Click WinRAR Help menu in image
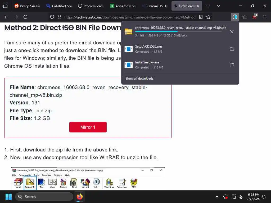The image size is (271, 203). coord(67,176)
